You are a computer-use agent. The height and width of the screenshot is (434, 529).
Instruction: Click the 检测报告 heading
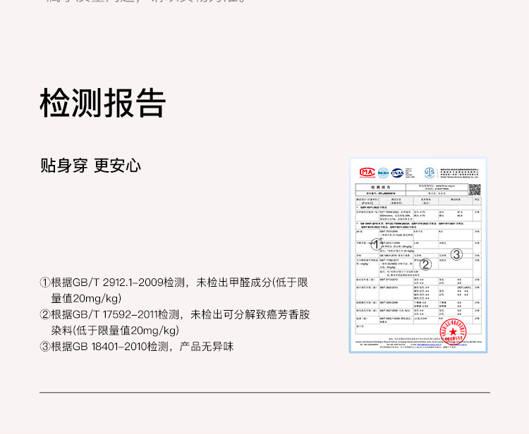103,103
